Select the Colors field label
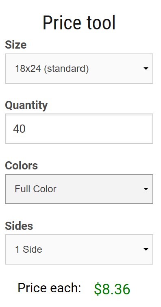Viewport: 161px width, 307px height. (21, 165)
